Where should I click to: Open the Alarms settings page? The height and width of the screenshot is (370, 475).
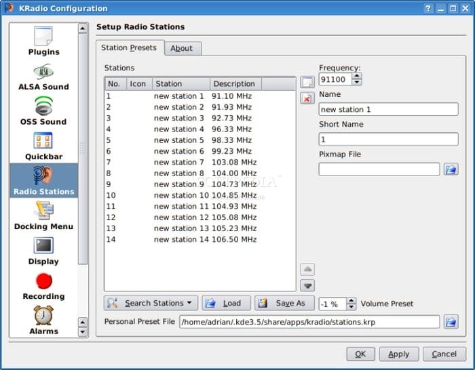pyautogui.click(x=43, y=320)
